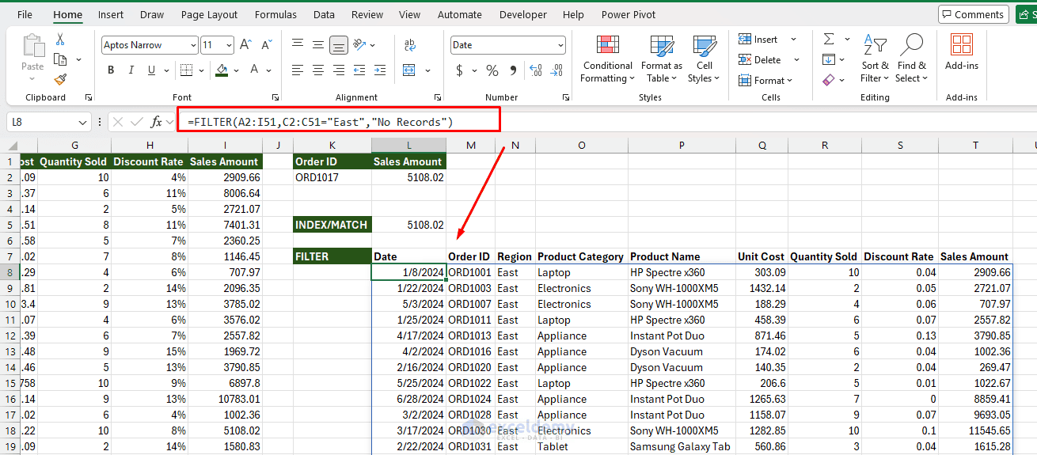The width and height of the screenshot is (1037, 455).
Task: Toggle Underline formatting
Action: pos(150,70)
